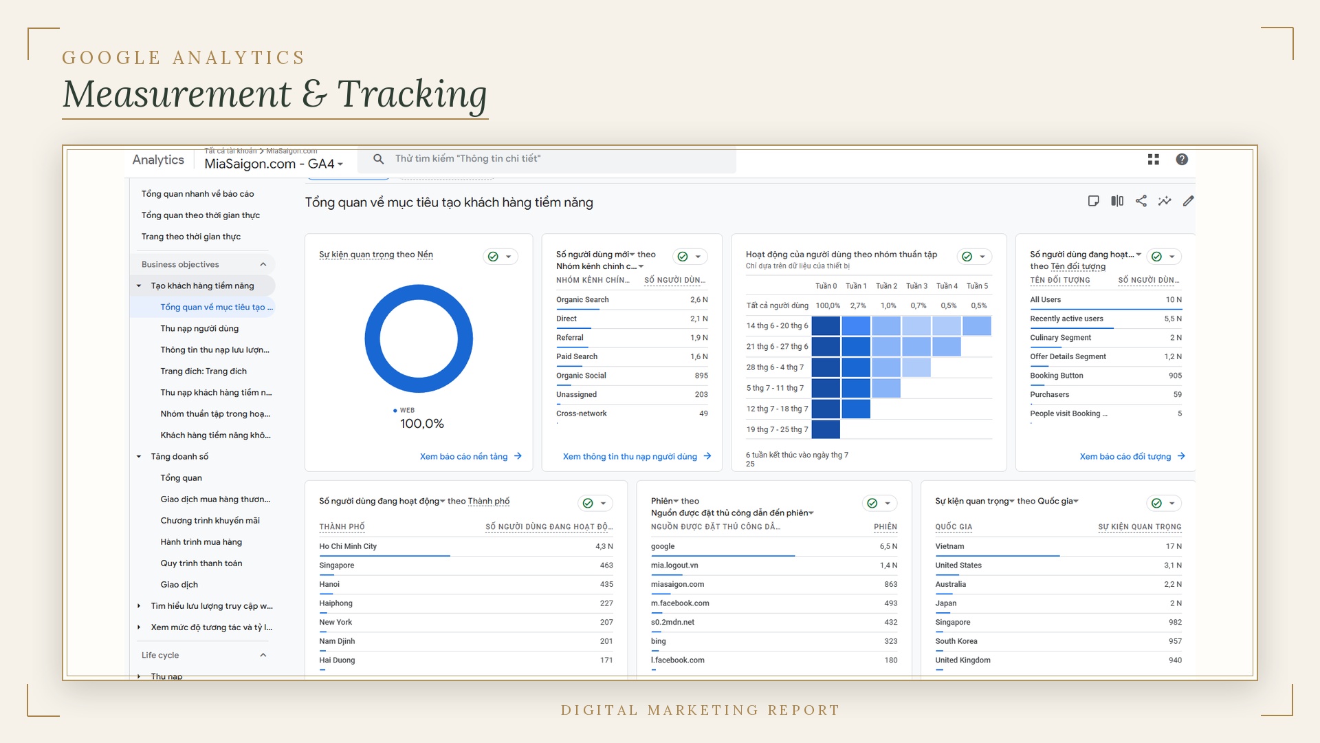Image resolution: width=1320 pixels, height=743 pixels.
Task: Click check status icon on Phiên theo nguồn card
Action: [x=872, y=504]
